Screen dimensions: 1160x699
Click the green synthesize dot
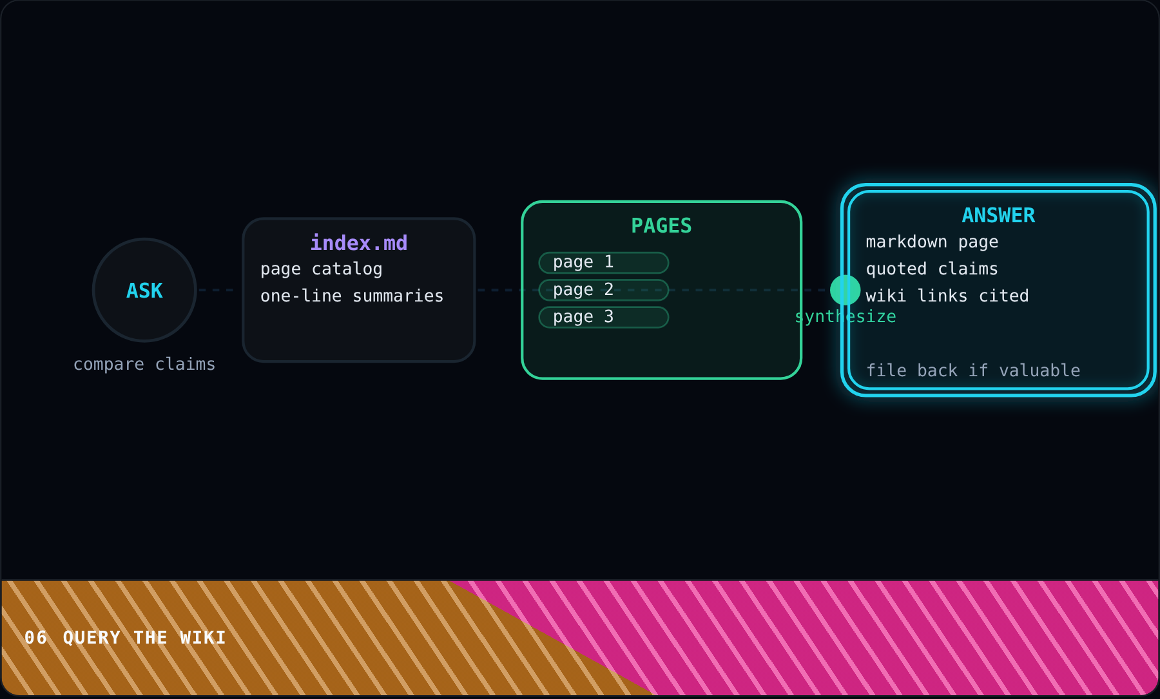(845, 290)
